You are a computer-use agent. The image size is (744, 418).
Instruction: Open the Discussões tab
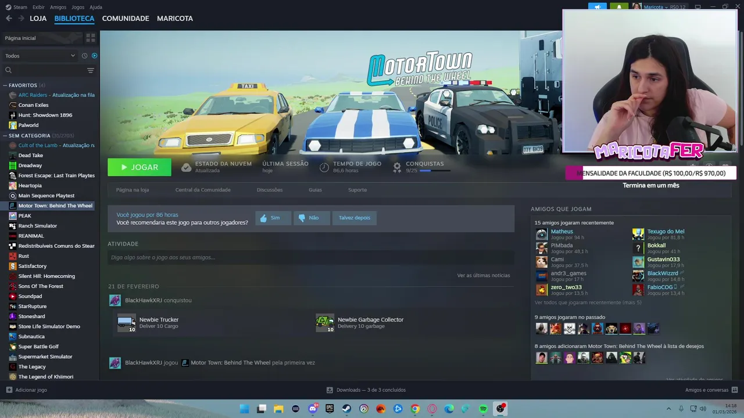coord(270,190)
